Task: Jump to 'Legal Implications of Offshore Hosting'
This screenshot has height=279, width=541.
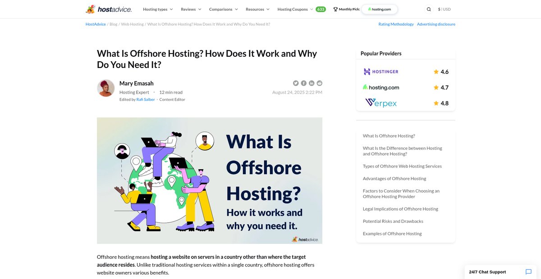Action: click(400, 209)
